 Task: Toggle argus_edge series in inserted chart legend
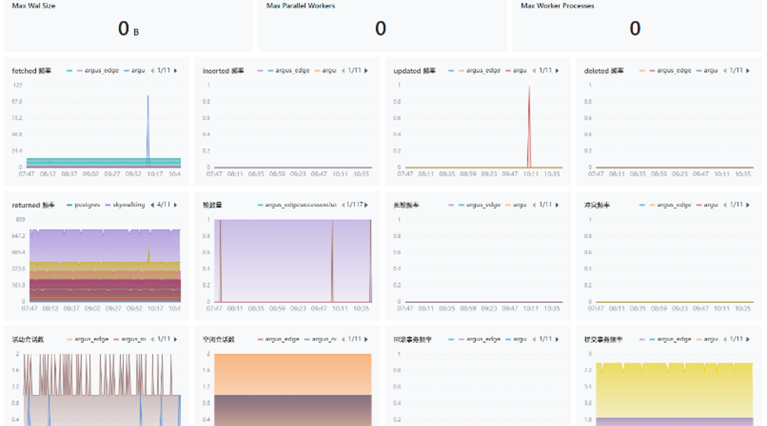click(289, 71)
